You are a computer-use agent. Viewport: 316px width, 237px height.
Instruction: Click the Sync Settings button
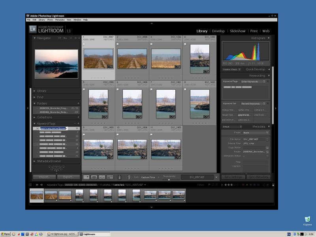(233, 177)
